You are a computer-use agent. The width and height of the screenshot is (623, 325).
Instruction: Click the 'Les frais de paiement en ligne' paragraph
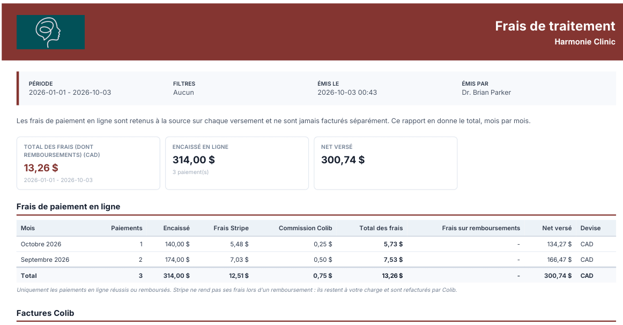(273, 120)
